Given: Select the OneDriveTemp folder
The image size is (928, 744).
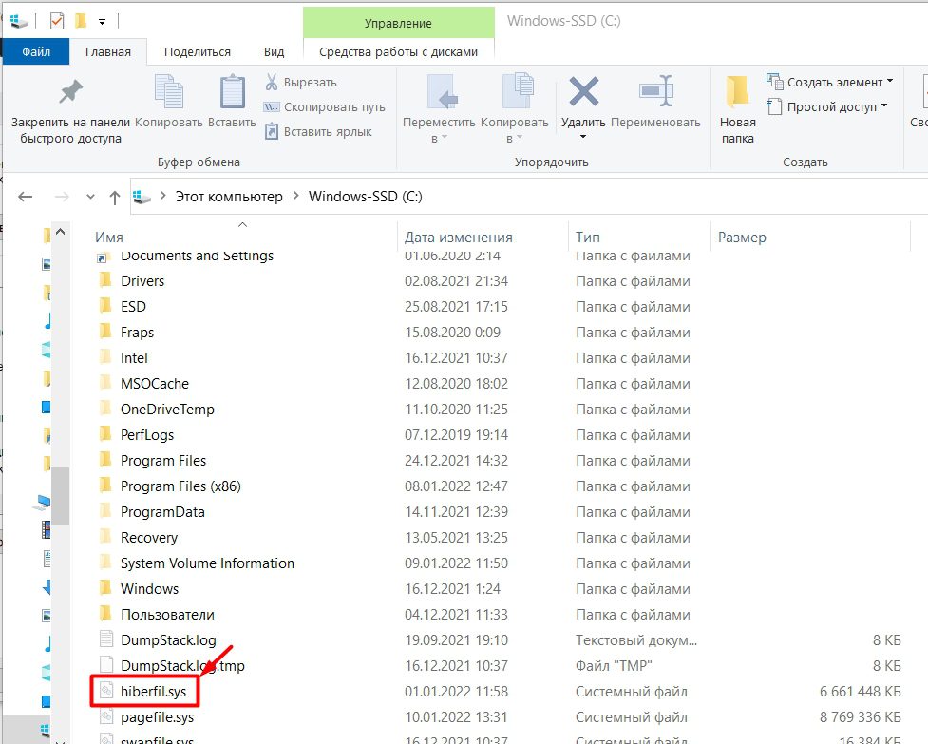Looking at the screenshot, I should tap(167, 409).
